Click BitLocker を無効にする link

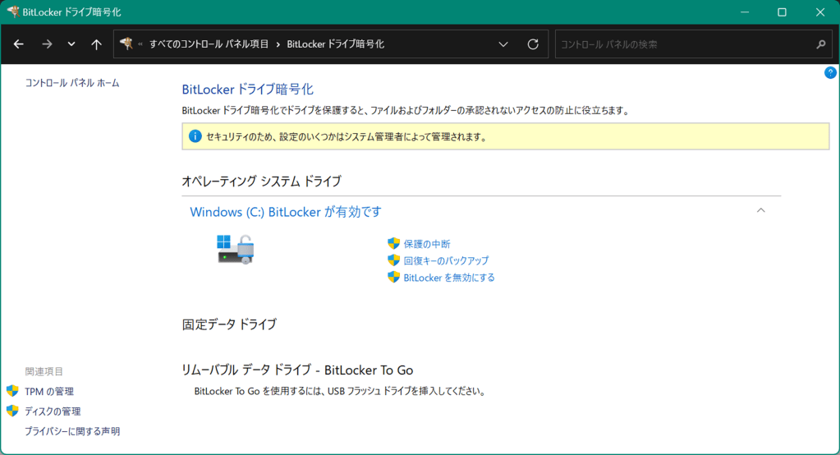(448, 278)
